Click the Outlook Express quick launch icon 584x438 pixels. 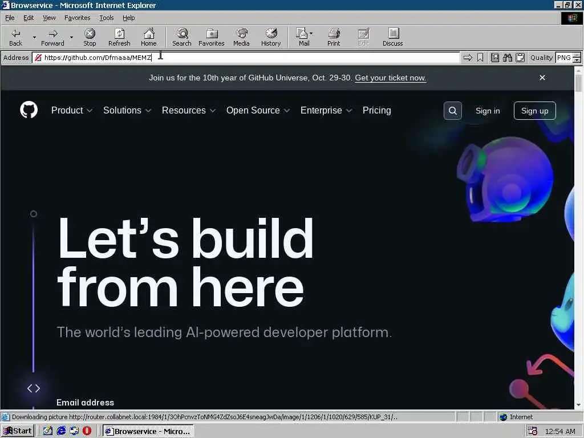[x=74, y=431]
